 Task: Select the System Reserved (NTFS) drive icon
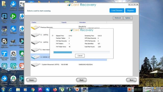click(35, 65)
